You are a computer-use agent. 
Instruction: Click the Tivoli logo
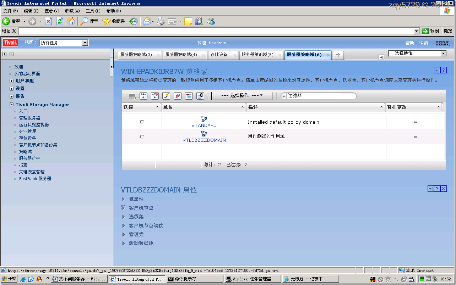[x=11, y=43]
